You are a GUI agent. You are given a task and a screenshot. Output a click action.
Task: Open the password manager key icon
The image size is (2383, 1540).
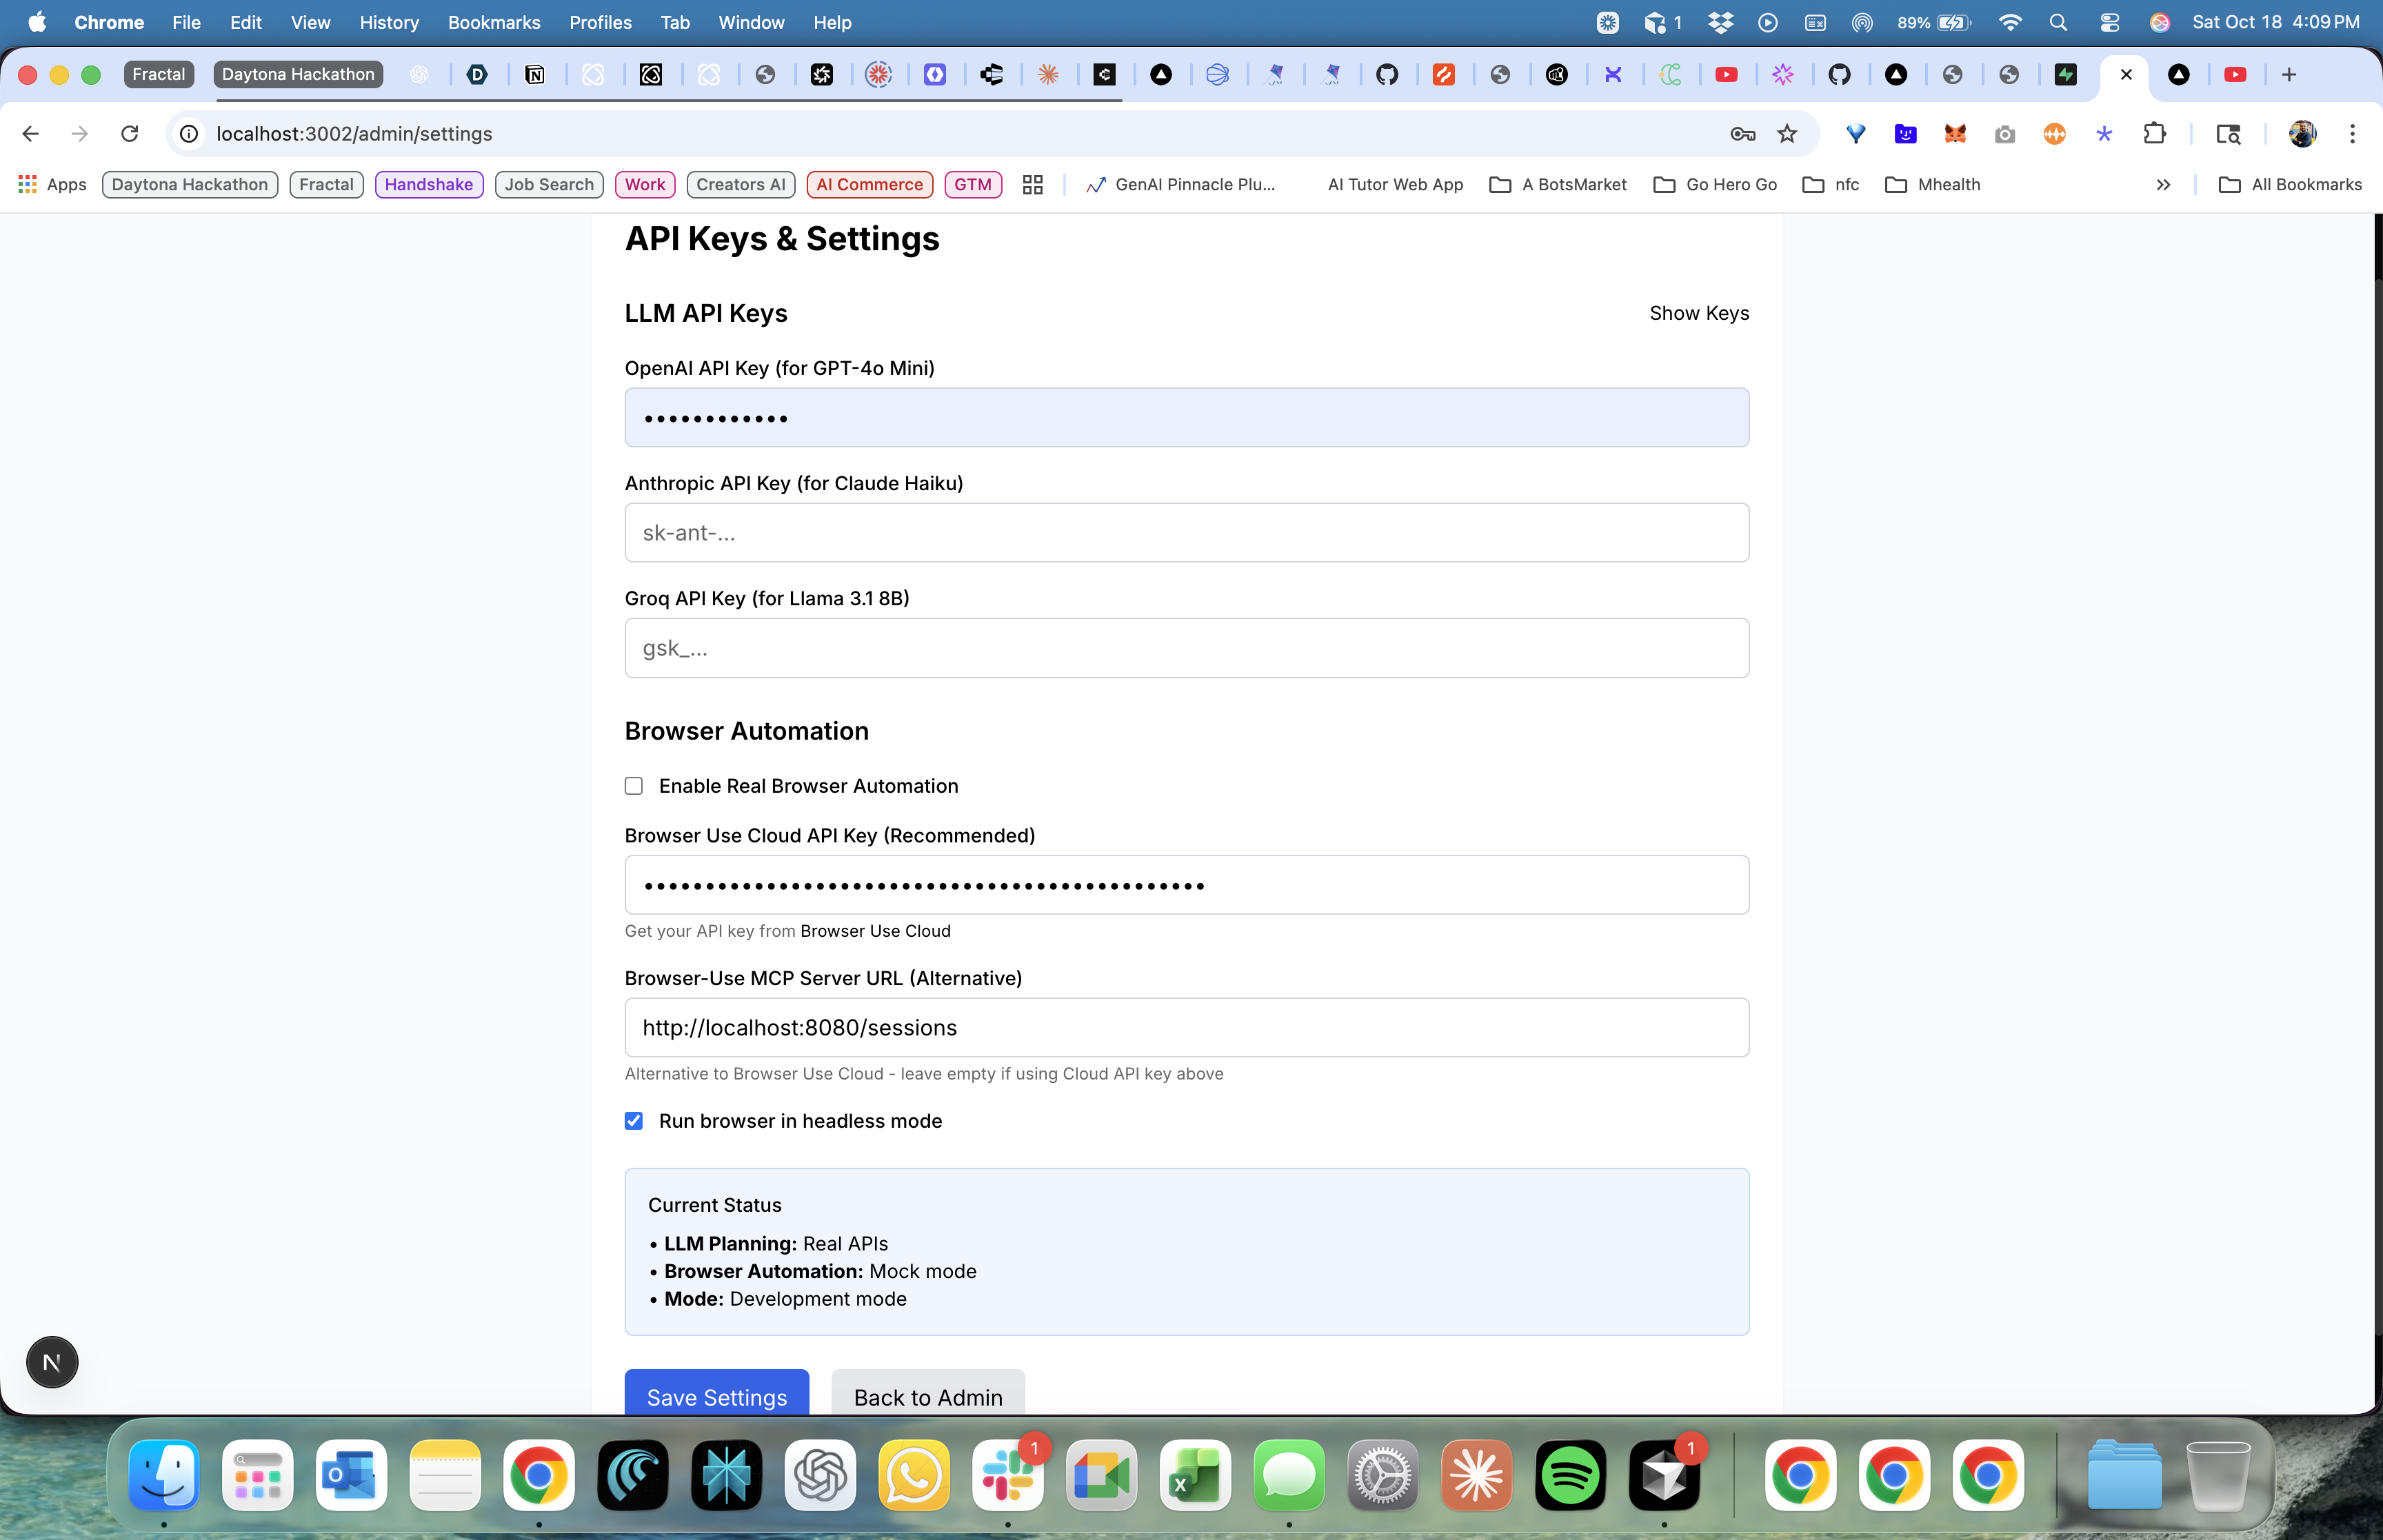pyautogui.click(x=1742, y=133)
